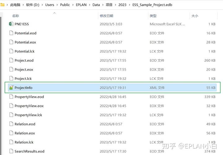
Task: Select the SearchResults.eod file name
Action: [x=29, y=151]
